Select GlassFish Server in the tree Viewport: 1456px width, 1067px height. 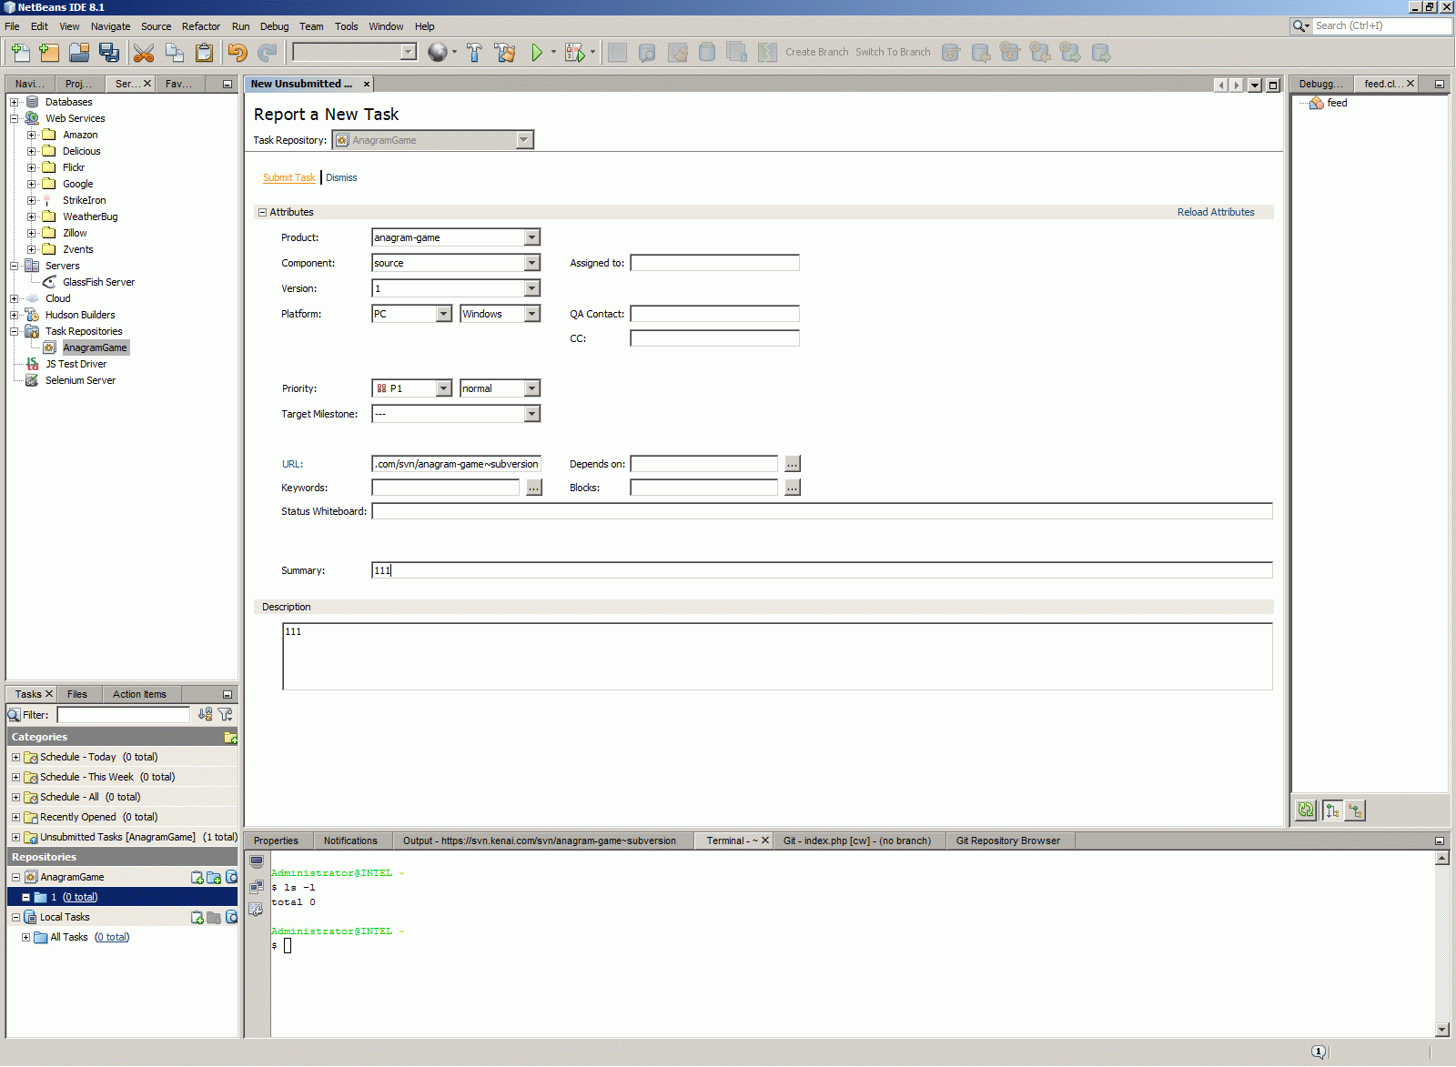click(98, 283)
